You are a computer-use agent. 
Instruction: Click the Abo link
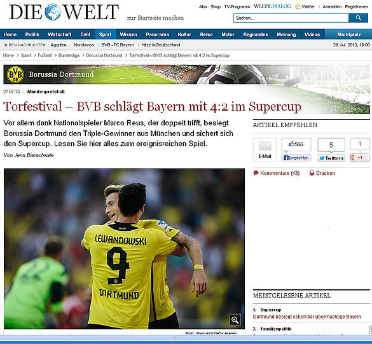pyautogui.click(x=203, y=7)
